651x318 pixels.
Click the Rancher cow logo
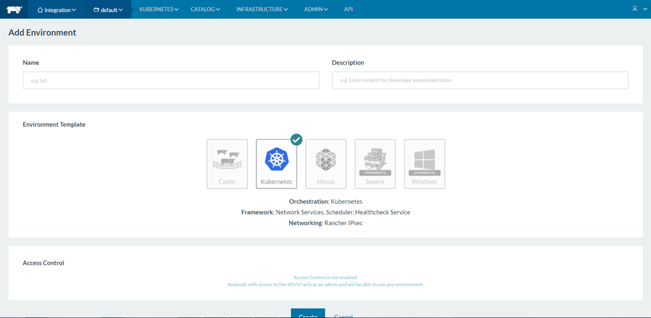click(x=14, y=9)
